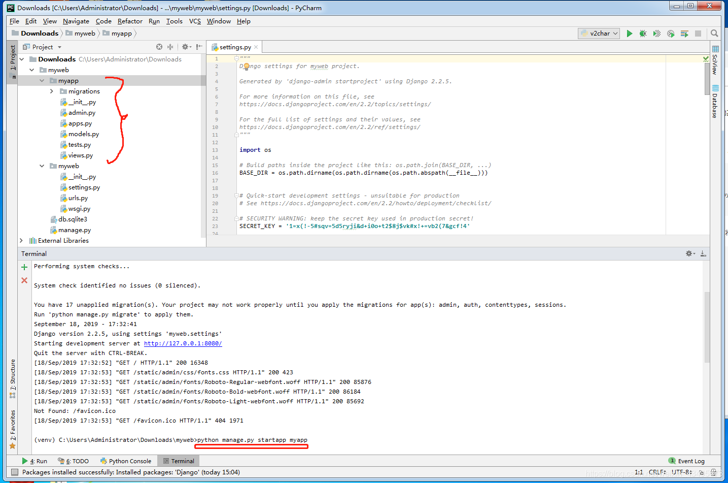Open the Event Log
Image resolution: width=728 pixels, height=483 pixels.
(686, 461)
